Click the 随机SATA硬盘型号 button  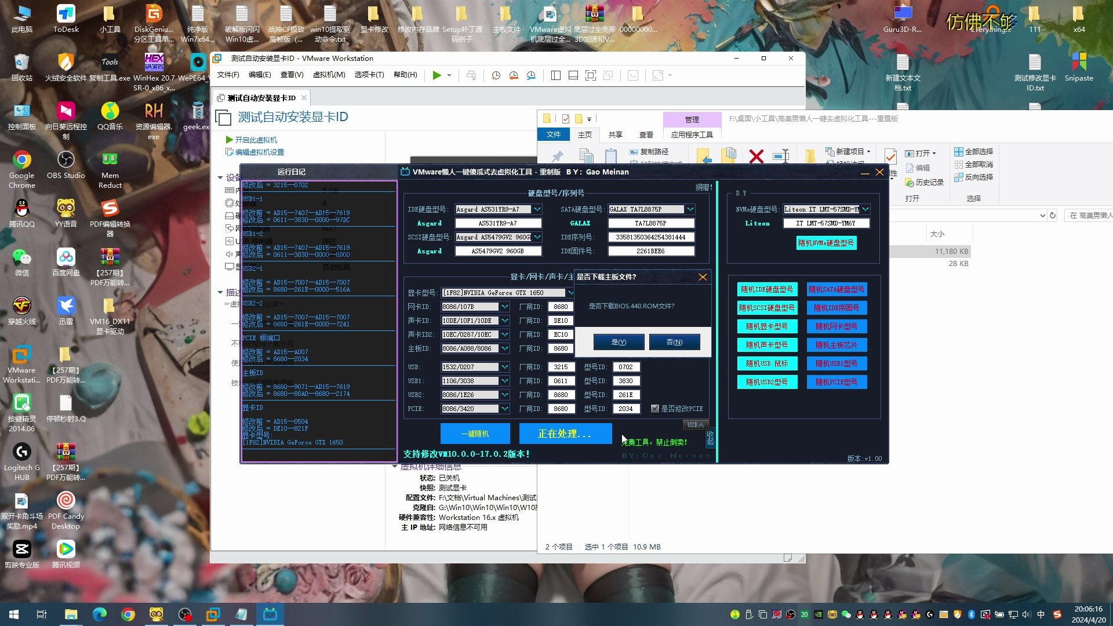pyautogui.click(x=836, y=289)
